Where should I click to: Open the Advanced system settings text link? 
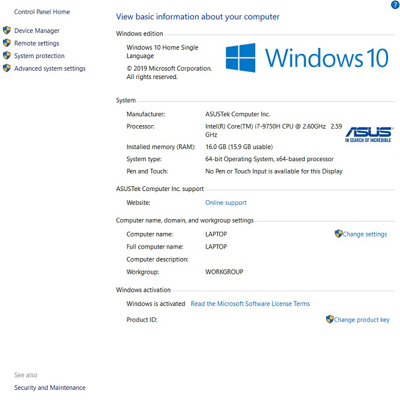50,68
